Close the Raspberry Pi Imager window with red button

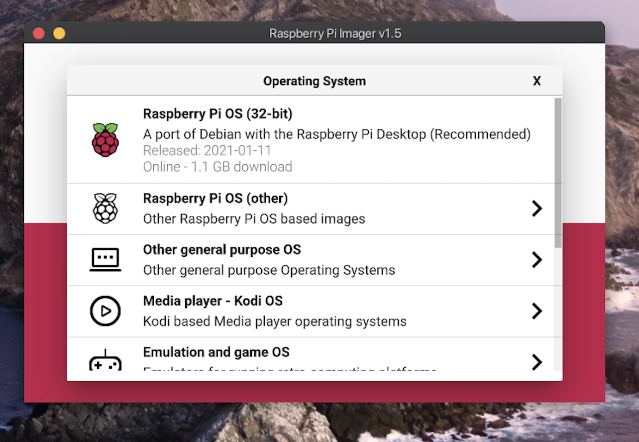pyautogui.click(x=39, y=33)
